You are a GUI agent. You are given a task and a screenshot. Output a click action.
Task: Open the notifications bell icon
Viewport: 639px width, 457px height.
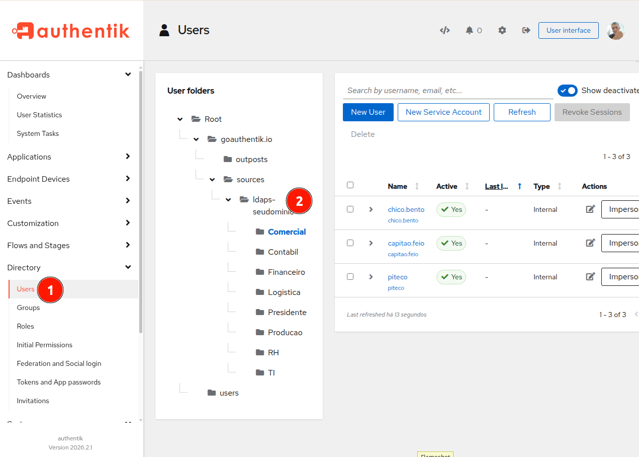470,30
